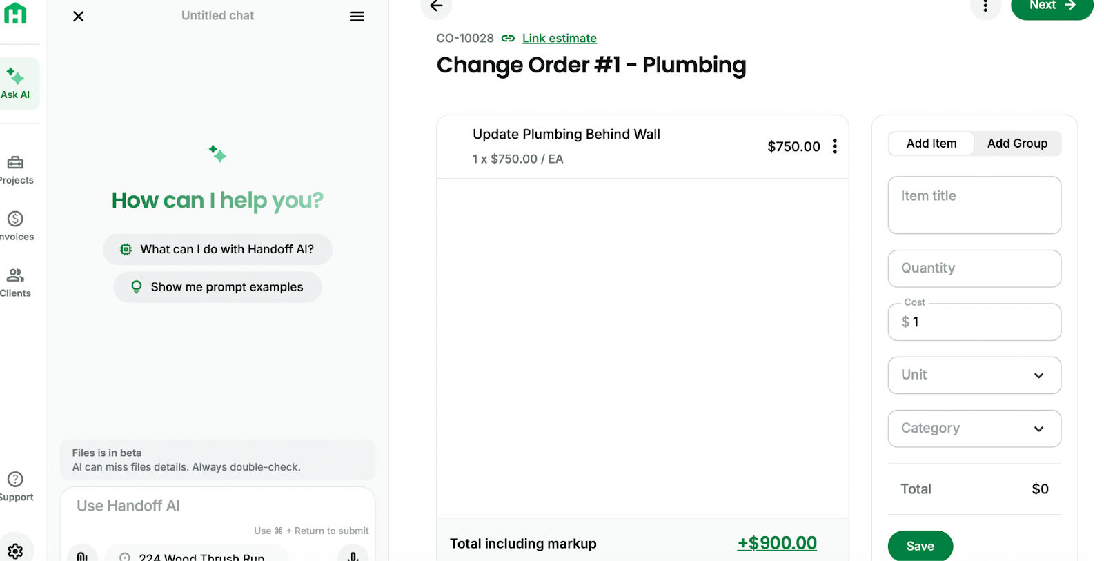Expand the Category dropdown
Screen dimensions: 1104x561
(974, 429)
